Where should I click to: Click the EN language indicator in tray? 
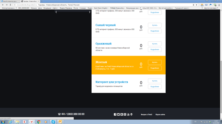click(195, 122)
